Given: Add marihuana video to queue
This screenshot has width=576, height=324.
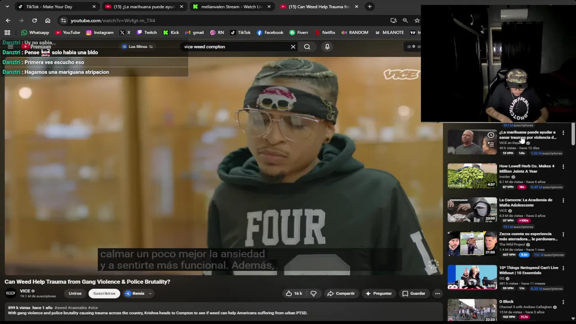Looking at the screenshot, I should 491,144.
